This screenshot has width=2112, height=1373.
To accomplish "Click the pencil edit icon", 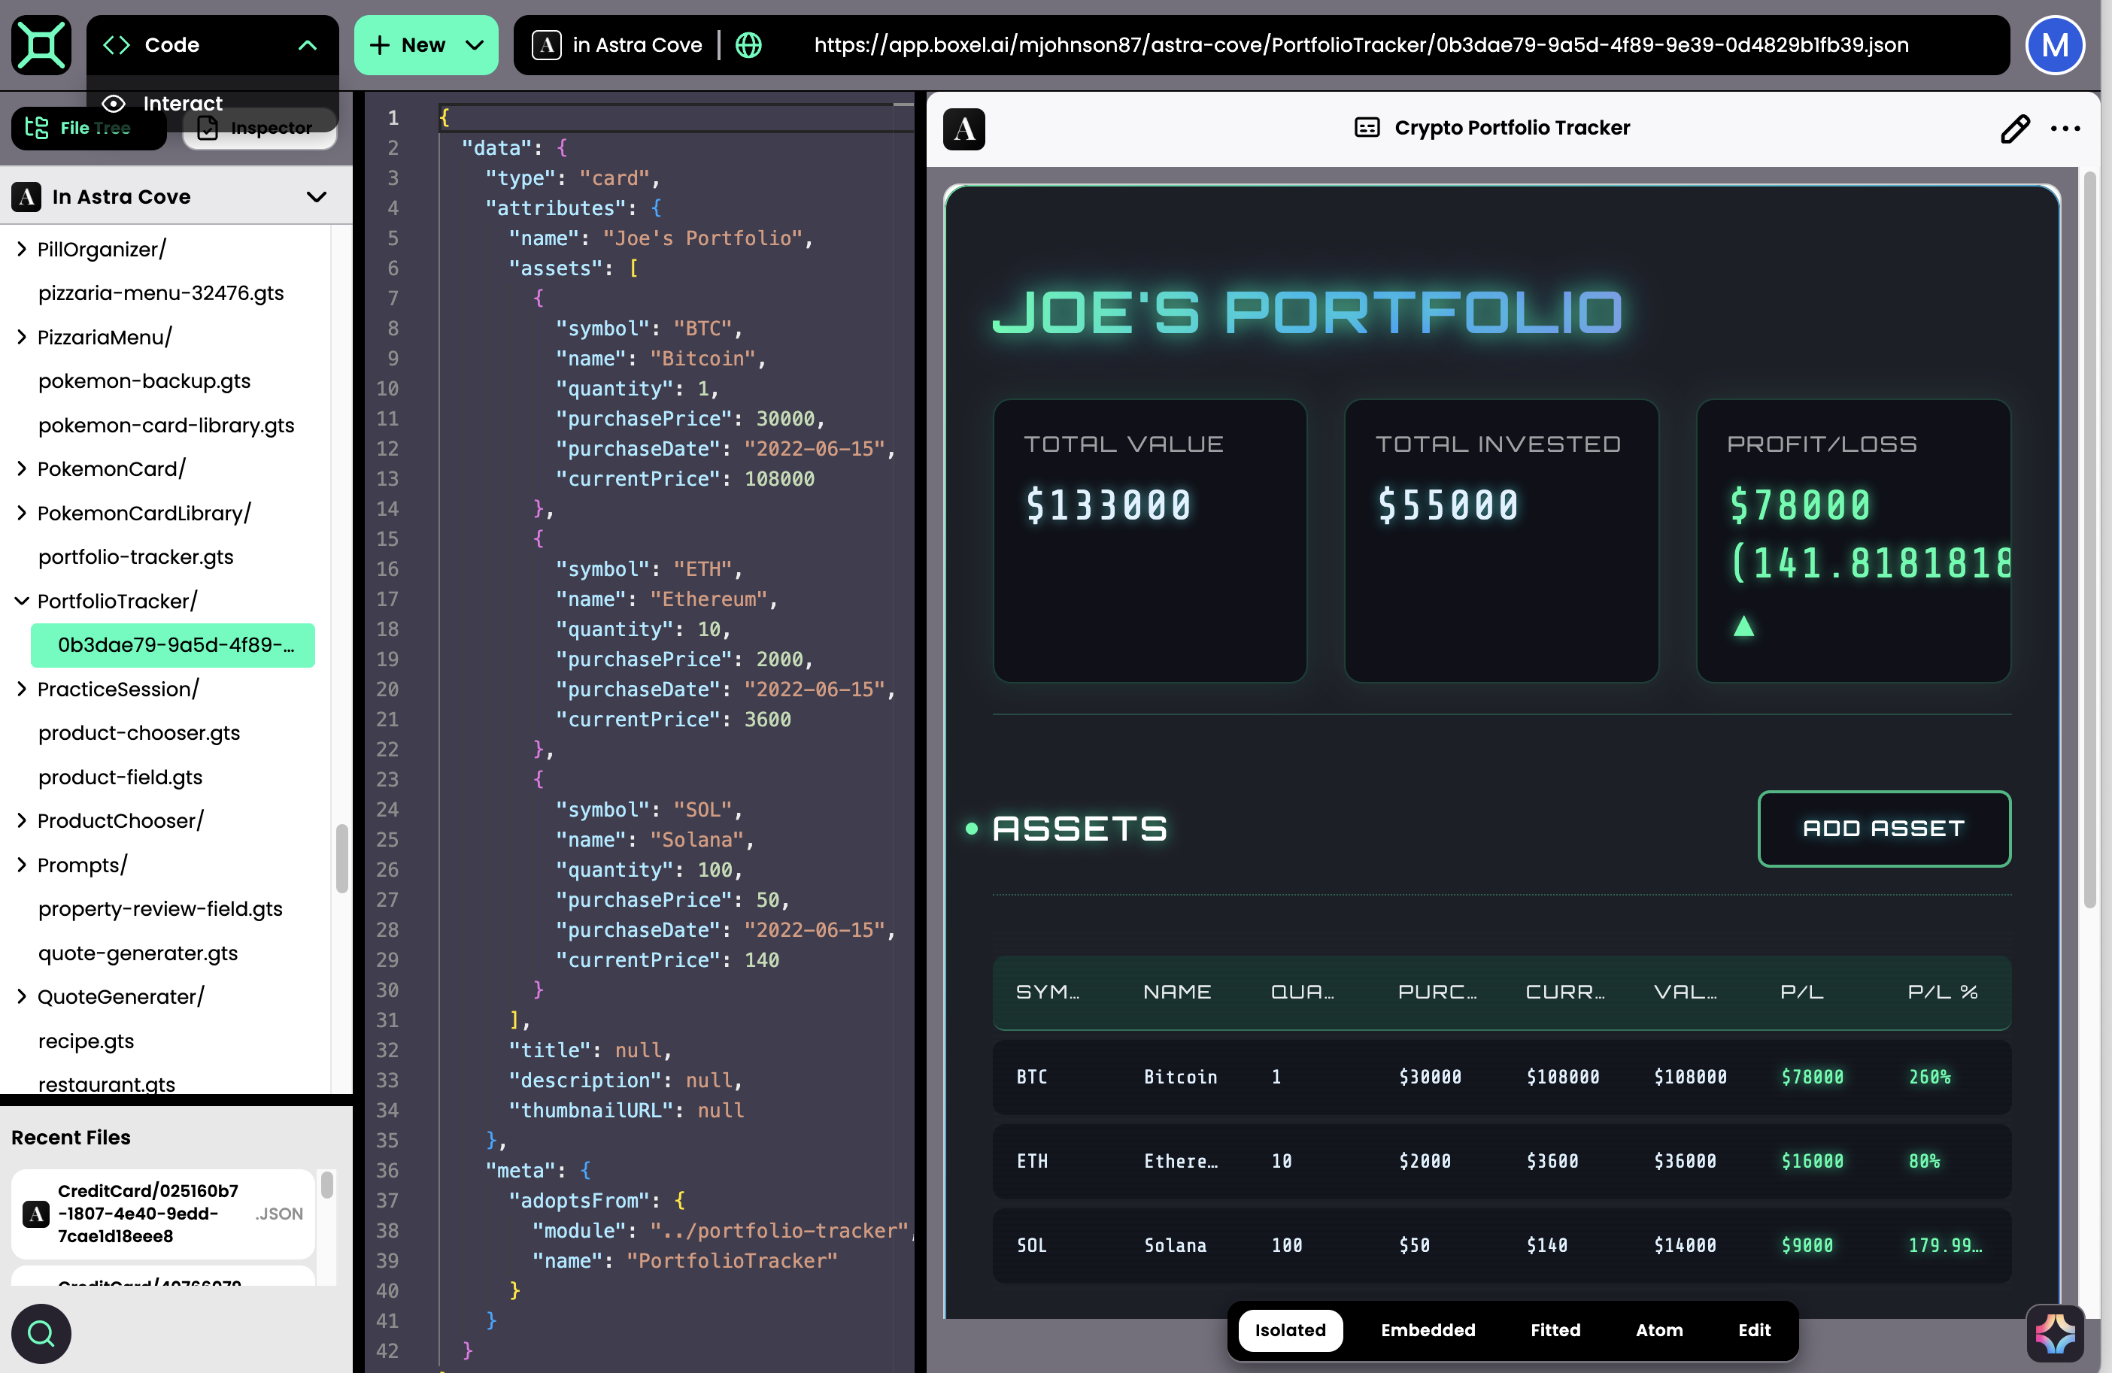I will coord(2014,129).
